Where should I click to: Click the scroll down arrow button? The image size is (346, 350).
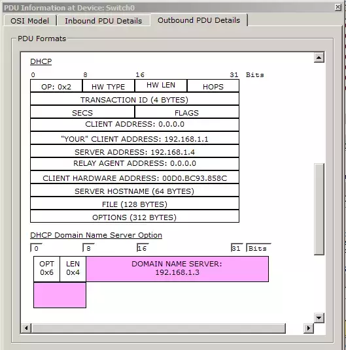tap(319, 317)
